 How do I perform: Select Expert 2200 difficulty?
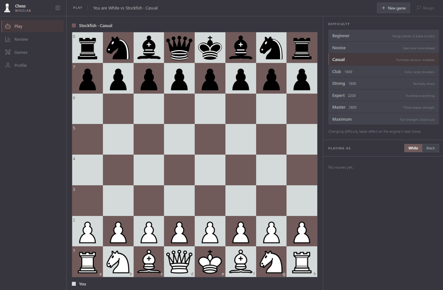pyautogui.click(x=383, y=95)
